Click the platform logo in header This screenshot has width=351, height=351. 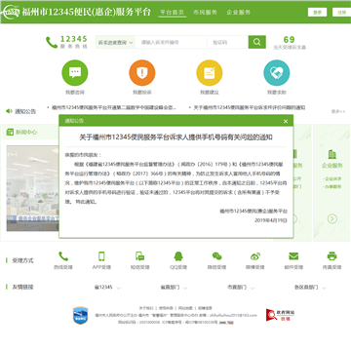[x=10, y=13]
